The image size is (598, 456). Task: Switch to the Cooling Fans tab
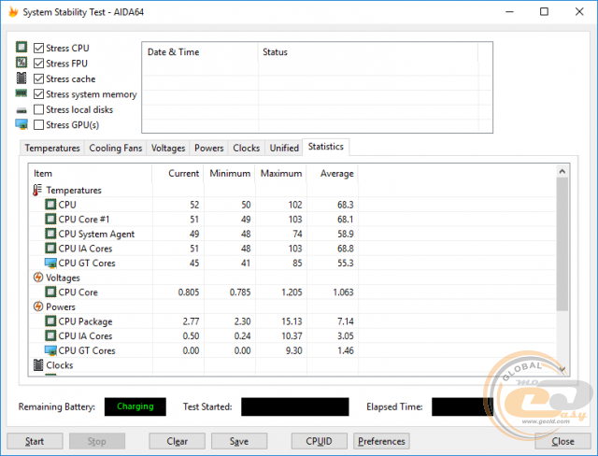pyautogui.click(x=116, y=148)
